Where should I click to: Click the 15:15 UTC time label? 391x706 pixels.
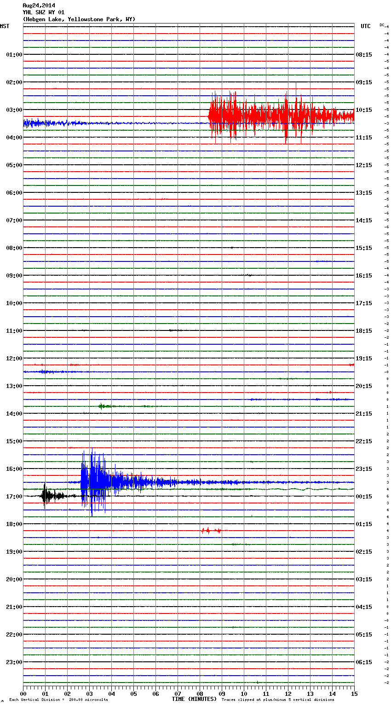[x=364, y=248]
